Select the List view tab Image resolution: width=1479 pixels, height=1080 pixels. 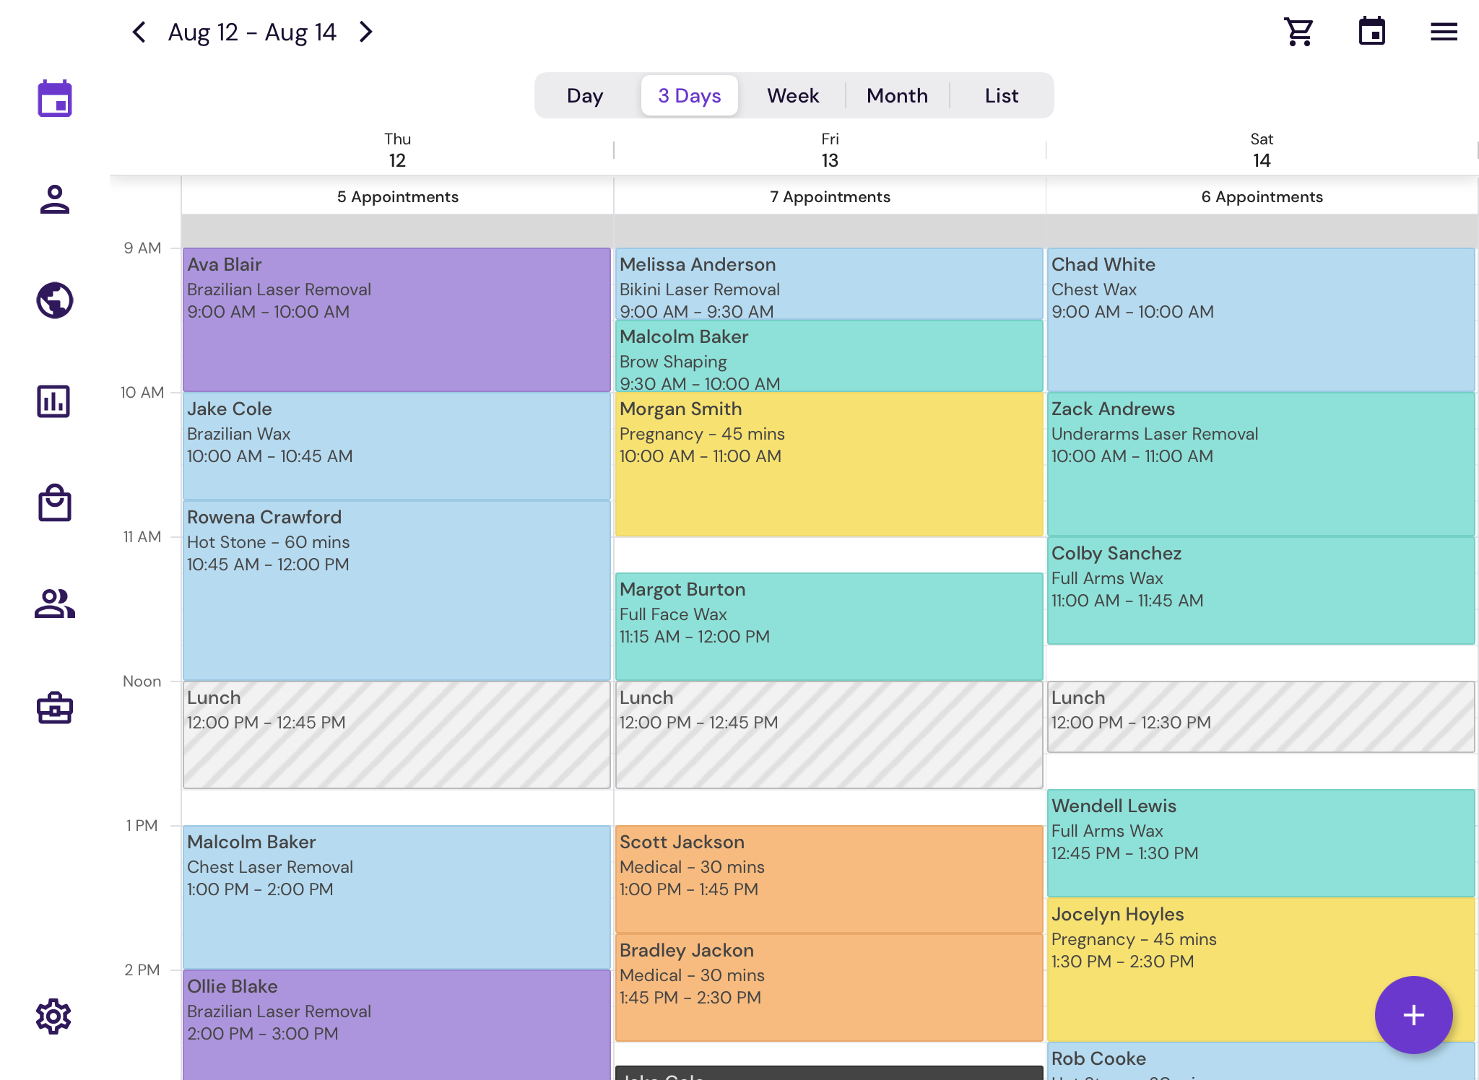click(1000, 95)
